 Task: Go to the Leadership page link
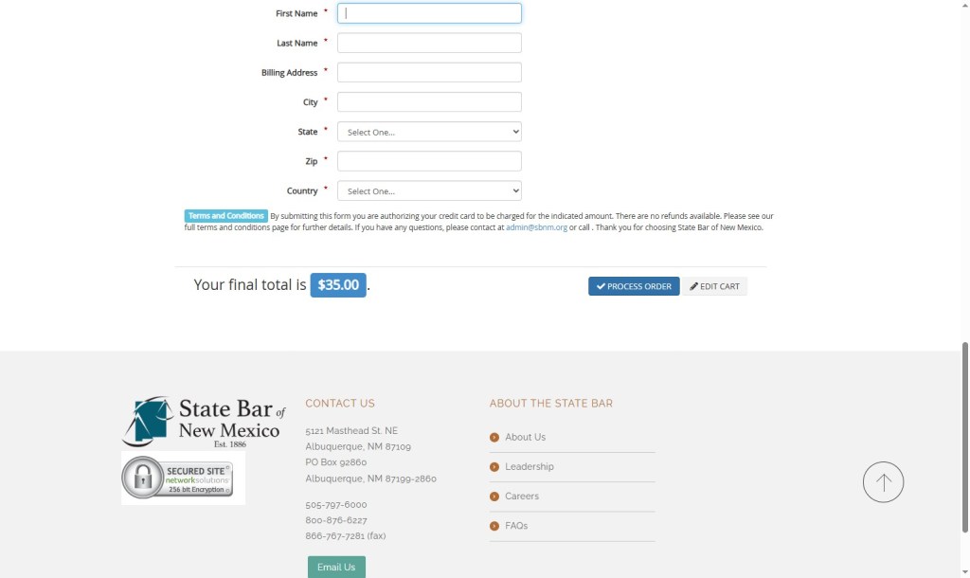(x=529, y=467)
